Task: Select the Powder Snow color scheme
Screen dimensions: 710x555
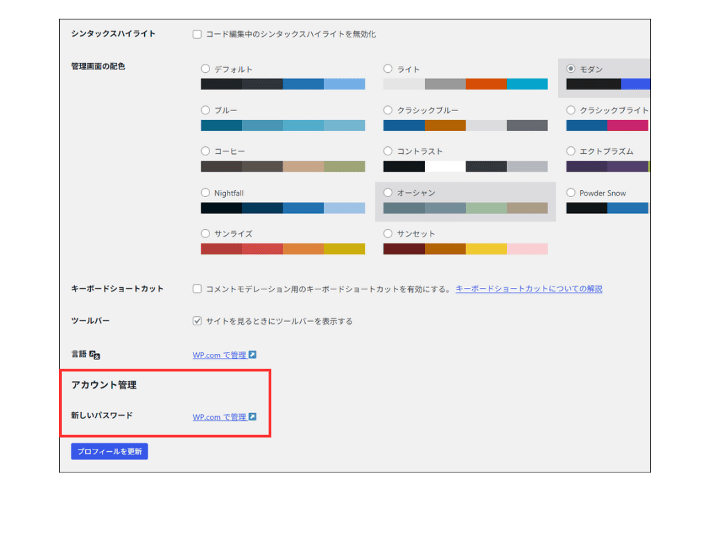Action: [571, 192]
